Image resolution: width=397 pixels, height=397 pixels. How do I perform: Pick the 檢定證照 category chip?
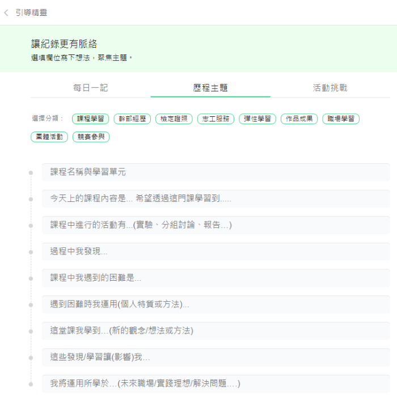[x=174, y=119]
